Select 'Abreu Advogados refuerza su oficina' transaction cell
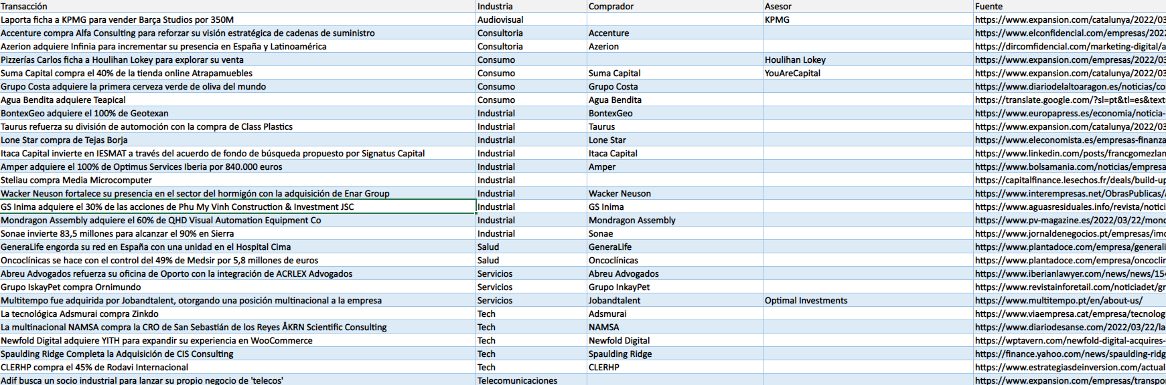This screenshot has height=385, width=1166. [x=238, y=273]
